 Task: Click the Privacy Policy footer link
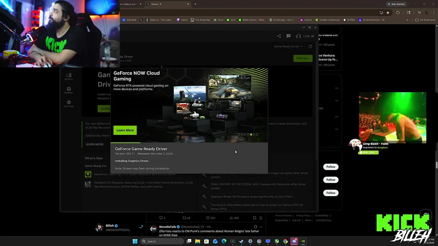[303, 216]
